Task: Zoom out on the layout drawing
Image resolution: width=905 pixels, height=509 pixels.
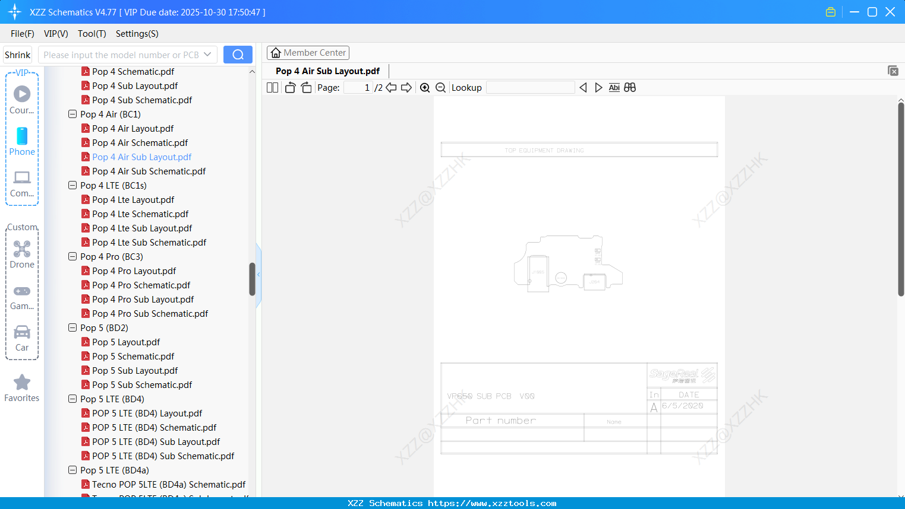Action: pos(440,87)
